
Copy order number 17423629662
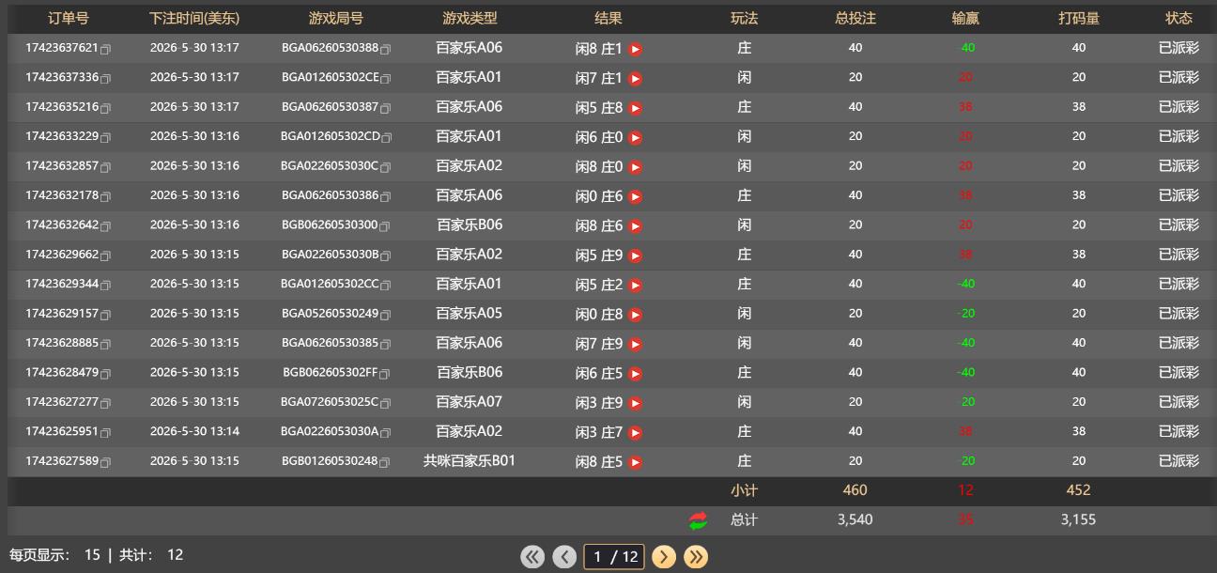[106, 256]
